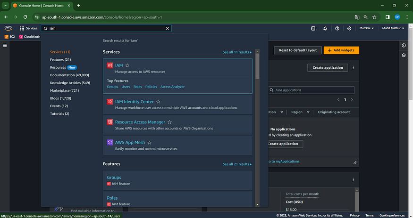
Task: Open the CloudWatch favorites shortcut
Action: coord(29,37)
